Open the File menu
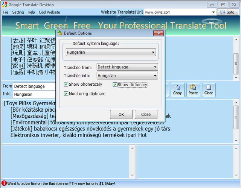The width and height of the screenshot is (241, 188). point(6,12)
